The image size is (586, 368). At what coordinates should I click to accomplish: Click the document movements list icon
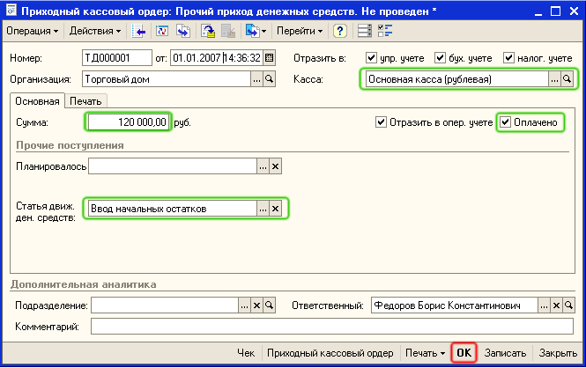365,31
